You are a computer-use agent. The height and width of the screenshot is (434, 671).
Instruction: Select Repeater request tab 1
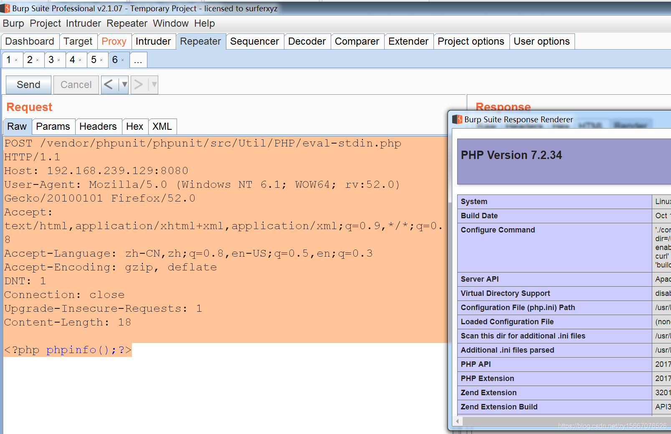point(9,60)
